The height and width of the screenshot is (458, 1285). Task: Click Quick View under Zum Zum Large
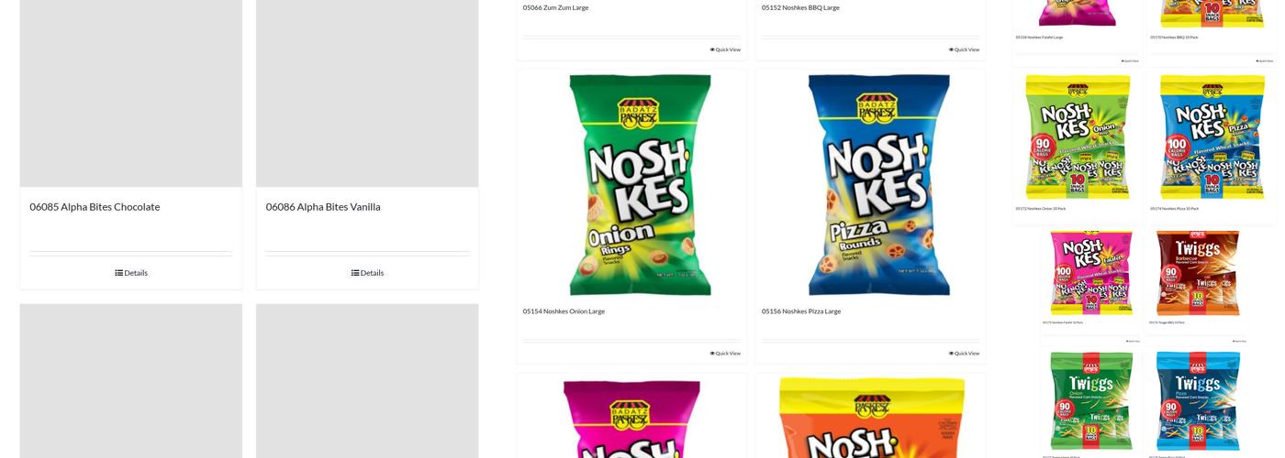tap(725, 49)
